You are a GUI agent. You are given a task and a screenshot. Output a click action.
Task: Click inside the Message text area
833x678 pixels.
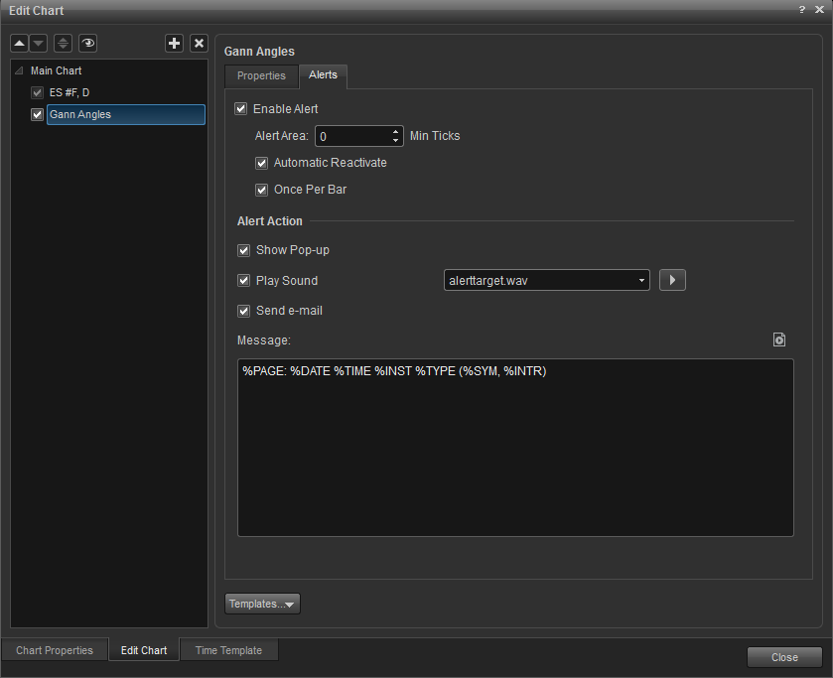[515, 447]
